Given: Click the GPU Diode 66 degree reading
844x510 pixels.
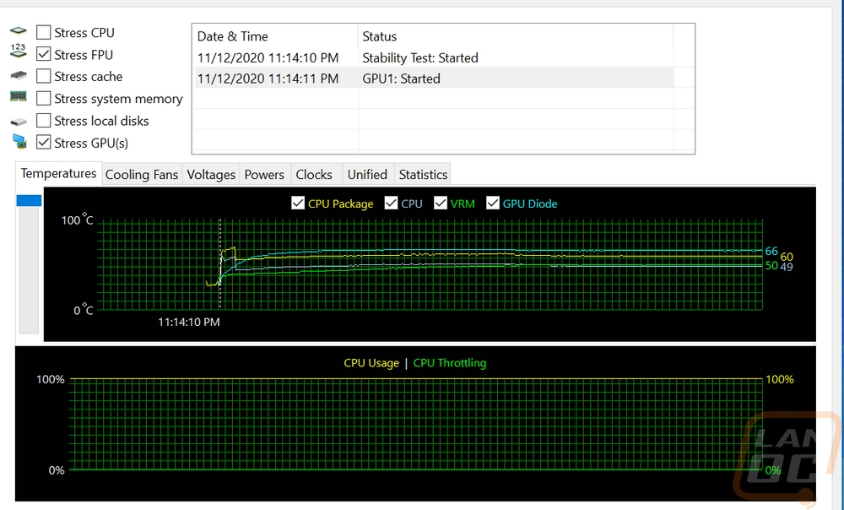Looking at the screenshot, I should coord(771,251).
